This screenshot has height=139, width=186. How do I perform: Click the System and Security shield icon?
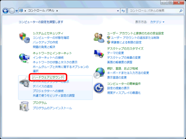click(25, 38)
